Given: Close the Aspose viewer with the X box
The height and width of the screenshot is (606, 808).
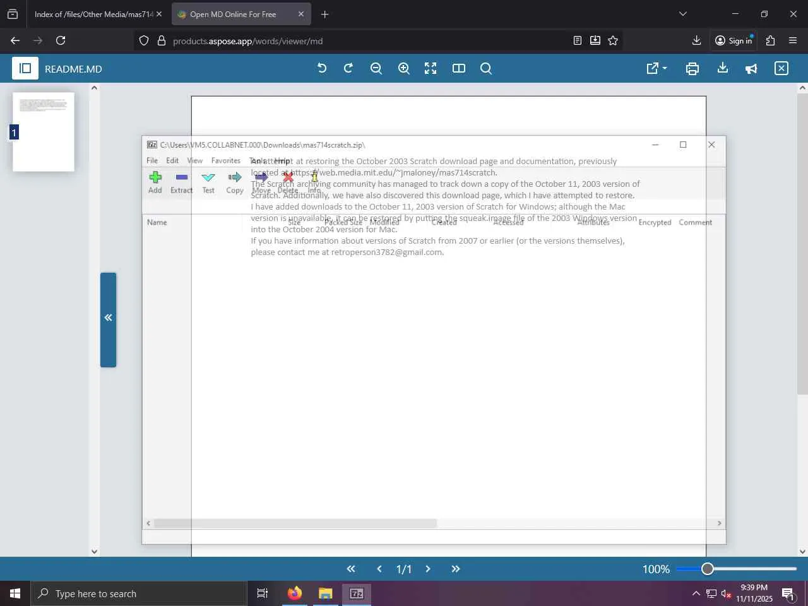Looking at the screenshot, I should point(781,68).
